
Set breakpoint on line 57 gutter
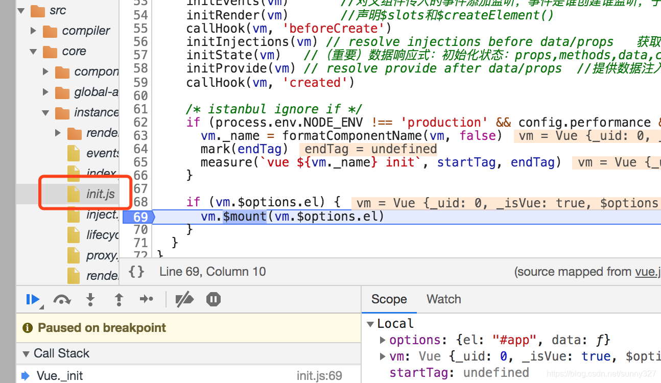point(140,55)
